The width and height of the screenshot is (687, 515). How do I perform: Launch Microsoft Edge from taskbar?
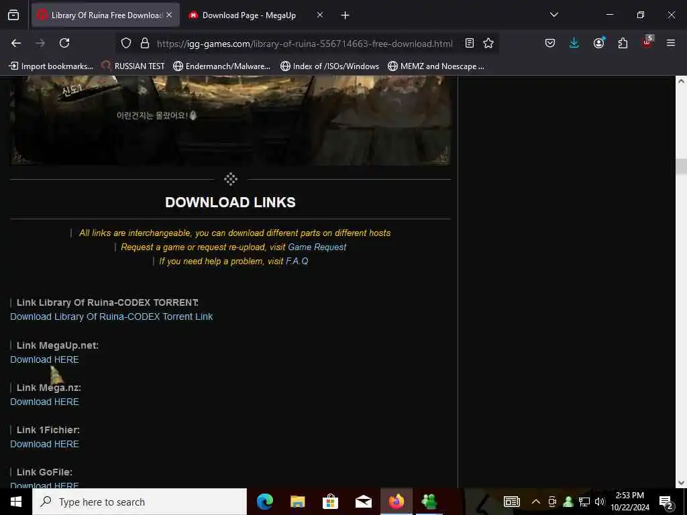[x=264, y=502]
